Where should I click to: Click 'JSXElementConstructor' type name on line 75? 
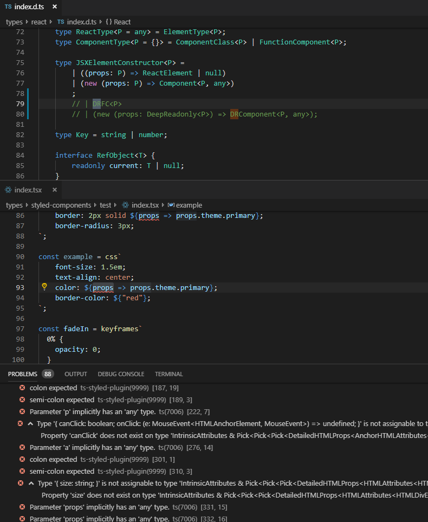click(x=120, y=62)
